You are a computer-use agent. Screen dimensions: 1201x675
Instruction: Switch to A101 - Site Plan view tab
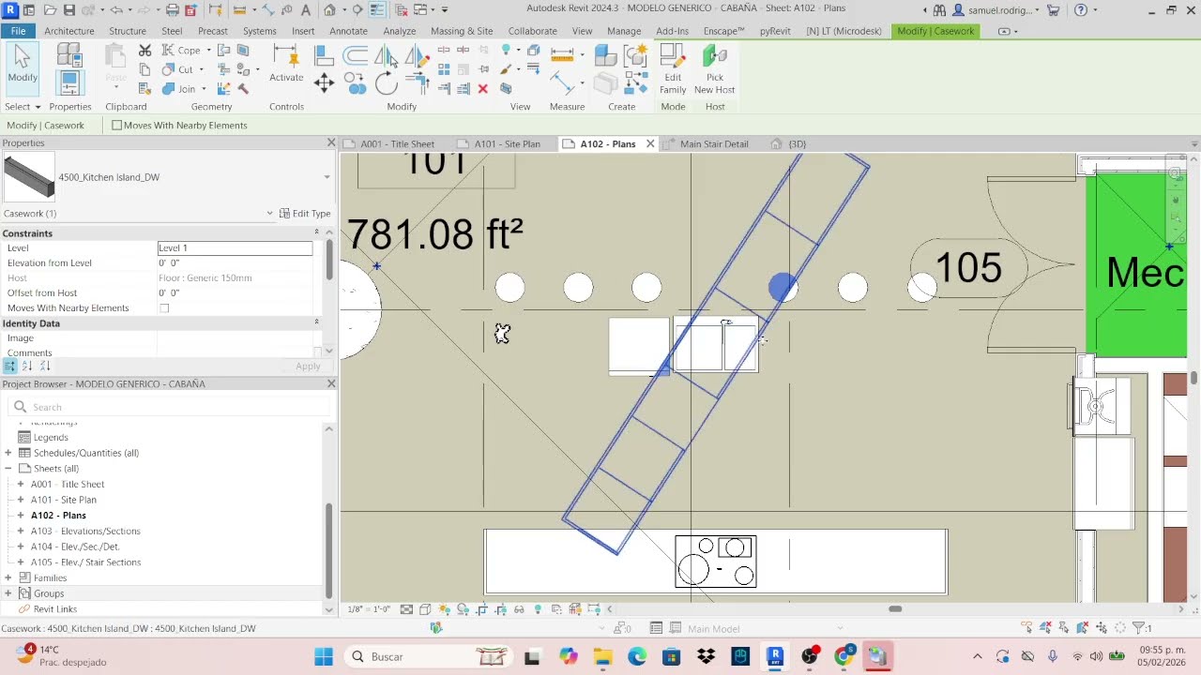click(x=507, y=144)
